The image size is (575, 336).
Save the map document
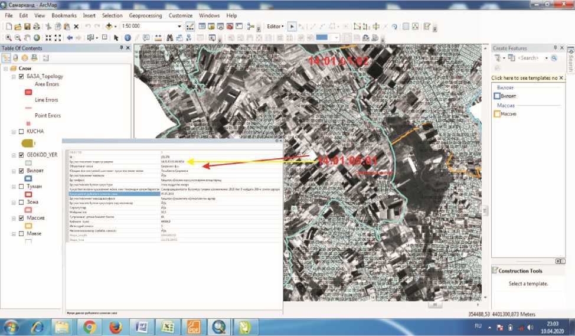(x=27, y=27)
